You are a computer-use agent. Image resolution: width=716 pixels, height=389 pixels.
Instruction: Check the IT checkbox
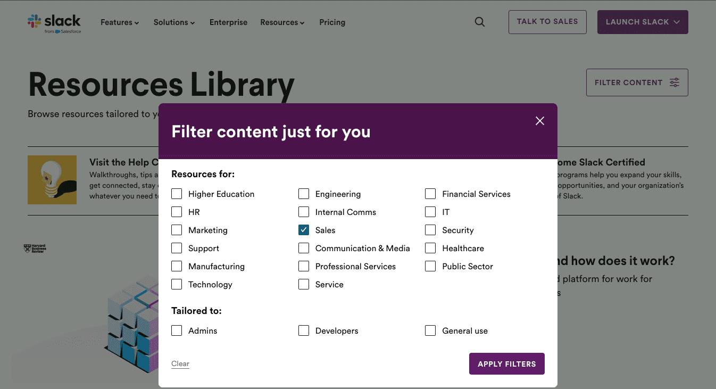(430, 212)
